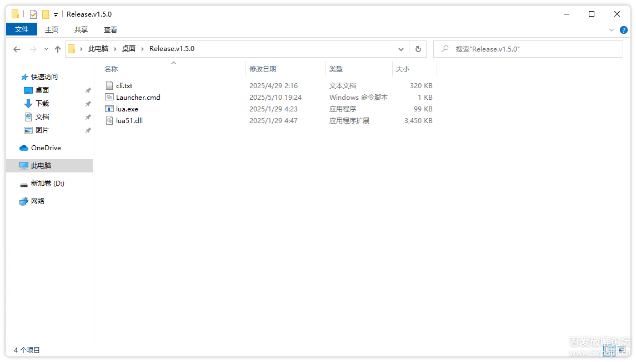Select the lua51.dll file icon
Image resolution: width=636 pixels, height=362 pixels.
point(109,121)
